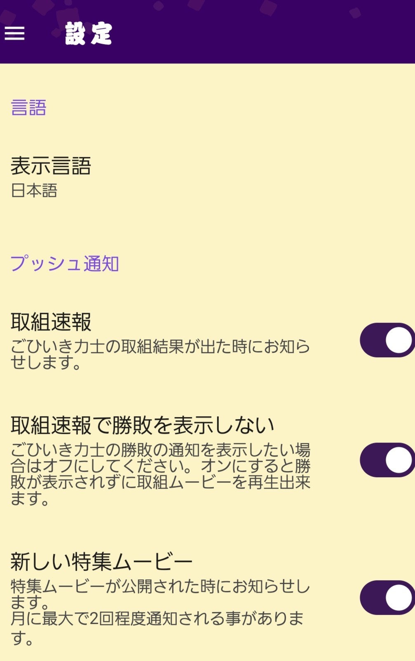Open the hamburger navigation menu
Screen dimensions: 415x661
[15, 33]
